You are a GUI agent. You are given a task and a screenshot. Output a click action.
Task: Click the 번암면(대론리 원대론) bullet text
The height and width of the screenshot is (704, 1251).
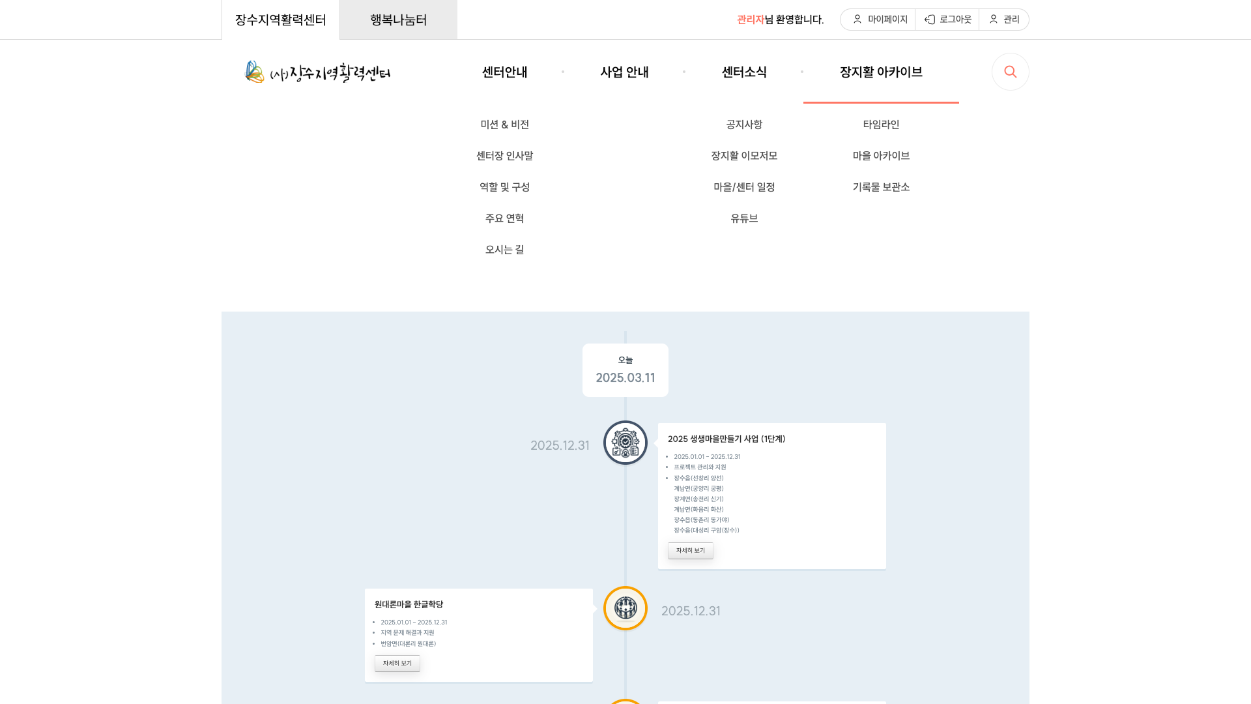409,644
